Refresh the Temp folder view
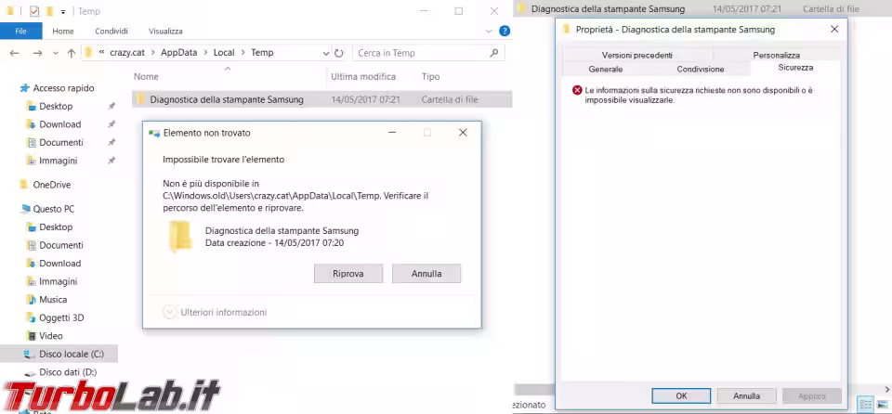The height and width of the screenshot is (414, 892). click(339, 53)
